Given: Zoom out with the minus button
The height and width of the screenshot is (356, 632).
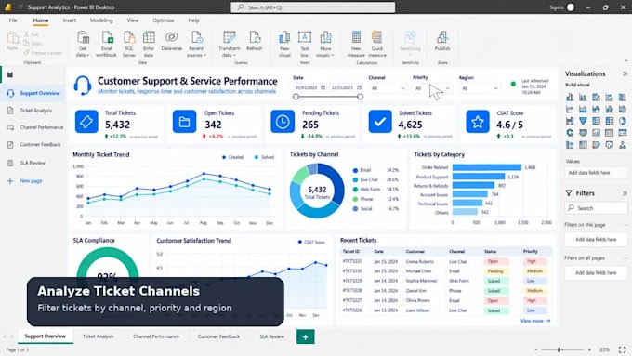Looking at the screenshot, I should pyautogui.click(x=536, y=349).
